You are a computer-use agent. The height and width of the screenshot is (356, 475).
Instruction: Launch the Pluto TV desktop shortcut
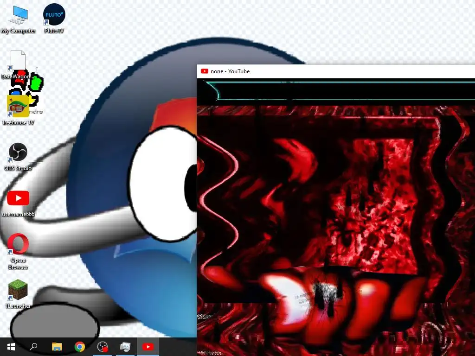pyautogui.click(x=54, y=19)
